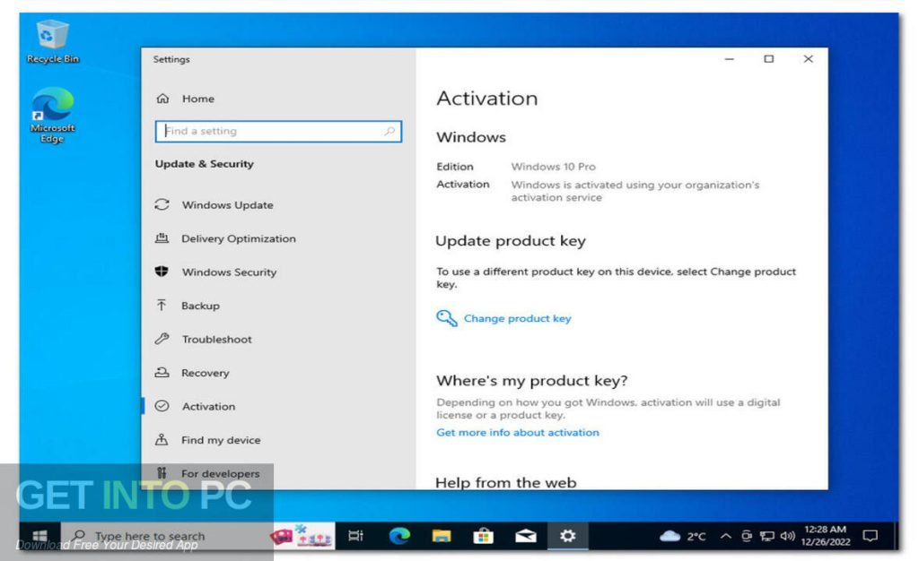Image resolution: width=919 pixels, height=561 pixels.
Task: Open File Explorer from the taskbar
Action: 440,535
